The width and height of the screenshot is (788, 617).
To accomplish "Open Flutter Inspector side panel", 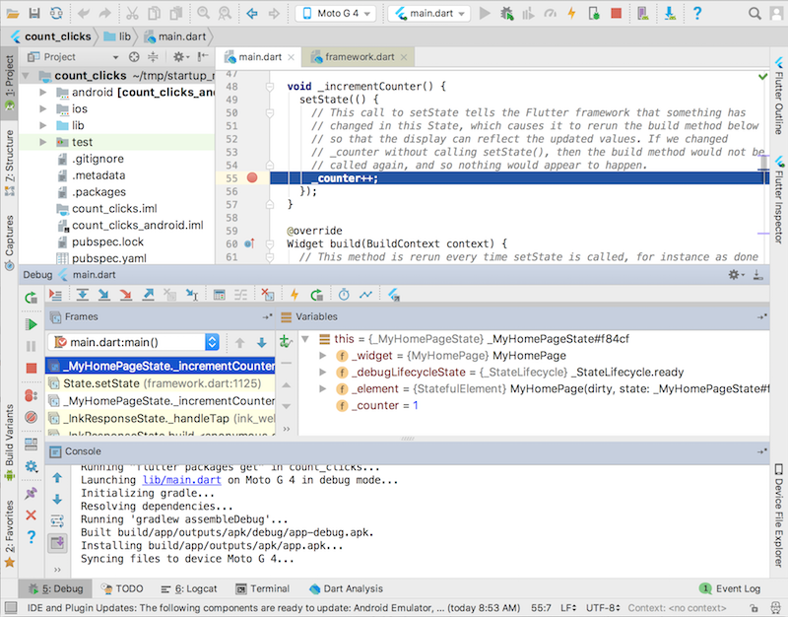I will [x=779, y=201].
